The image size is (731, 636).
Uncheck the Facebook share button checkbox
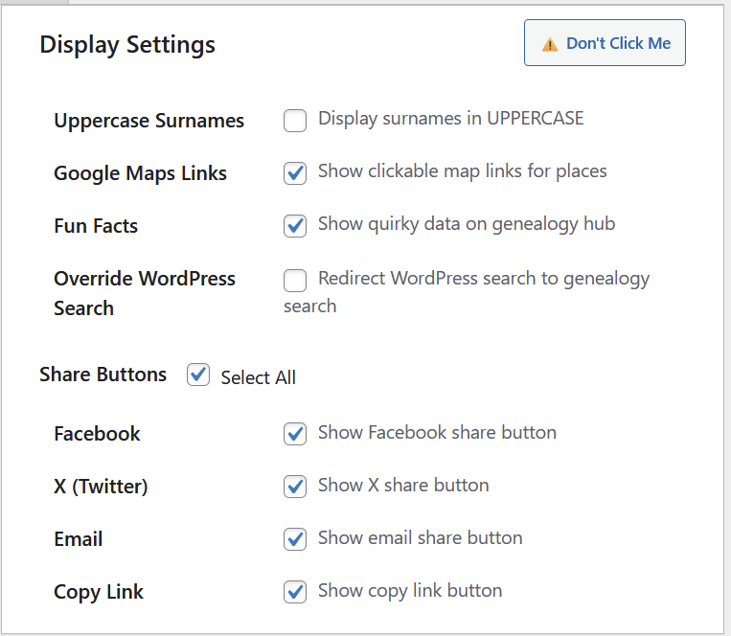(x=295, y=434)
